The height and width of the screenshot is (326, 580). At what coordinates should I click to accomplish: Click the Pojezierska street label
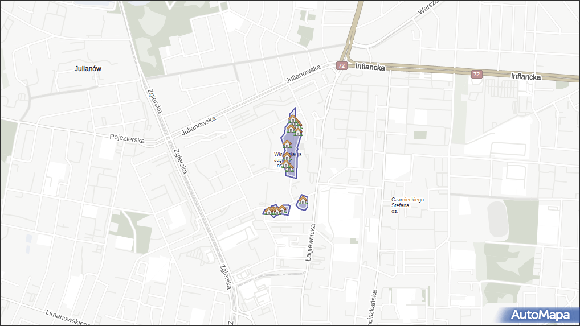coord(127,139)
